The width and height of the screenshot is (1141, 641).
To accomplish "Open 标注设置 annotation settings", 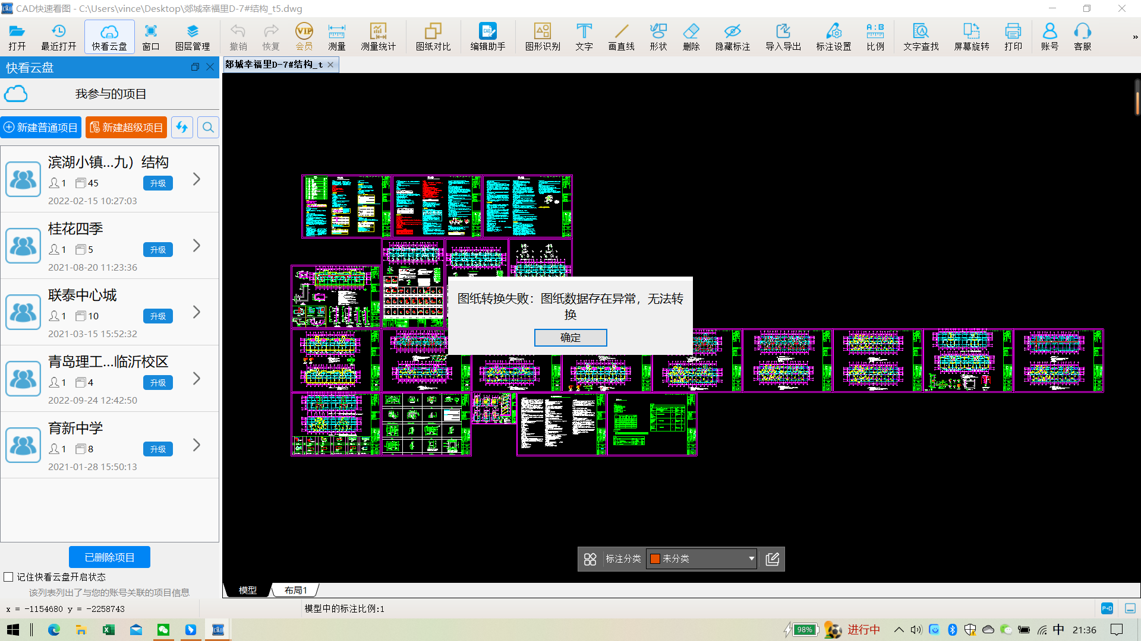I will 834,37.
